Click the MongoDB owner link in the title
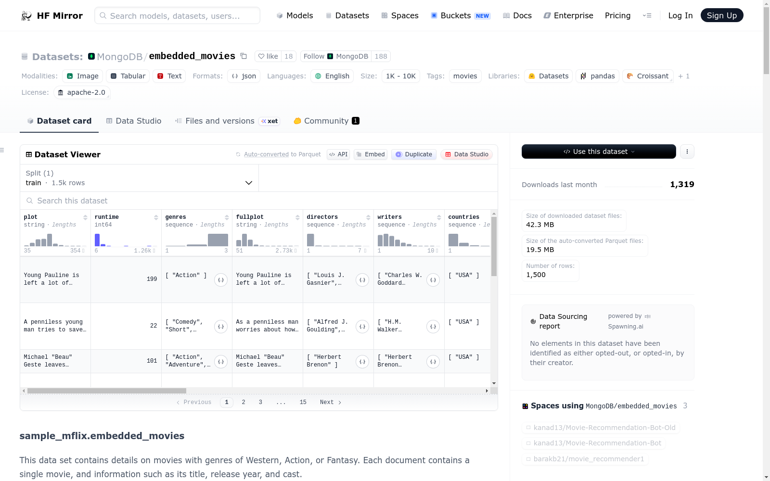This screenshot has width=770, height=481. coord(120,57)
